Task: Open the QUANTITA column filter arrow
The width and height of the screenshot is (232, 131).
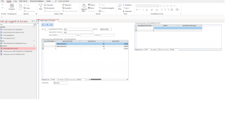Action: (x=103, y=41)
